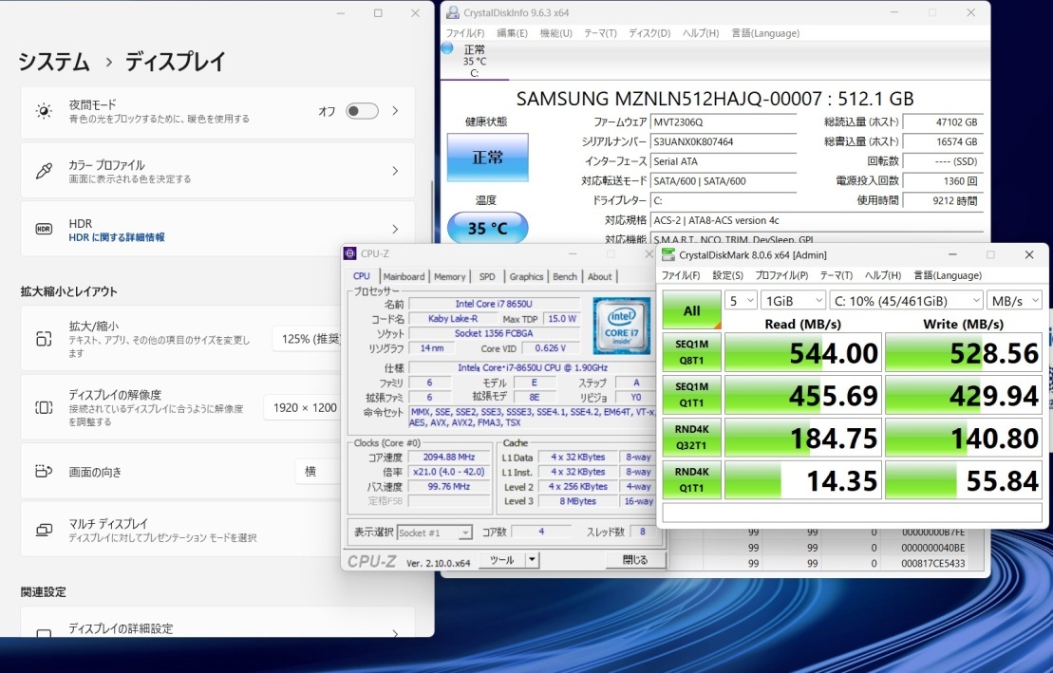Click the display resolution icon in Settings

pos(44,408)
